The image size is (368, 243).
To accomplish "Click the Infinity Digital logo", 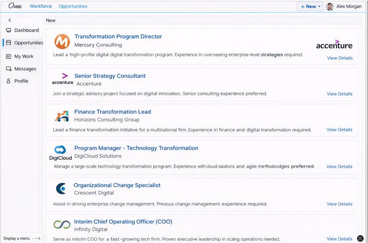I will [x=62, y=225].
